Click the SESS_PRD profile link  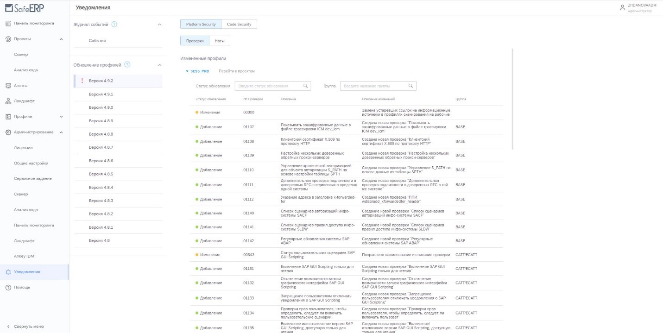(x=200, y=71)
